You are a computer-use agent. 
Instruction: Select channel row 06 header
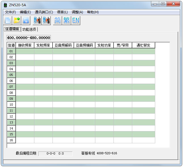[11, 81]
